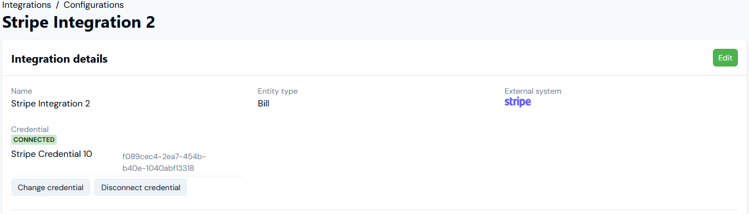Image resolution: width=749 pixels, height=214 pixels.
Task: Go to the Configurations breadcrumb
Action: [94, 5]
